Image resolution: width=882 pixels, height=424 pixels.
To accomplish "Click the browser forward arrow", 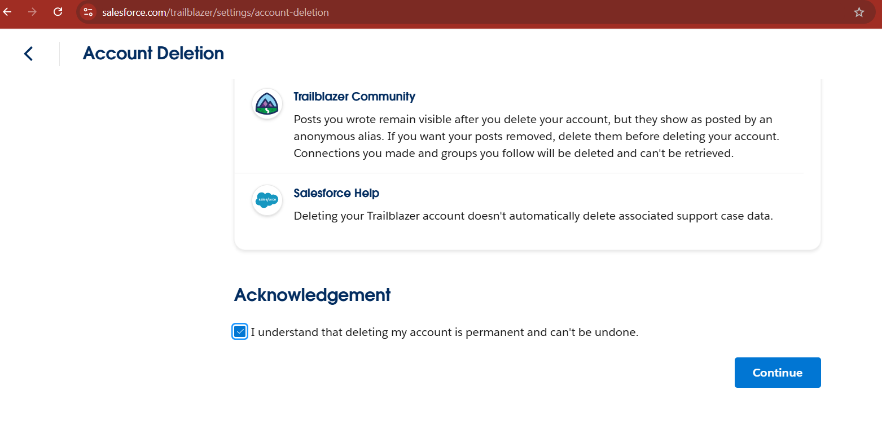I will 32,12.
